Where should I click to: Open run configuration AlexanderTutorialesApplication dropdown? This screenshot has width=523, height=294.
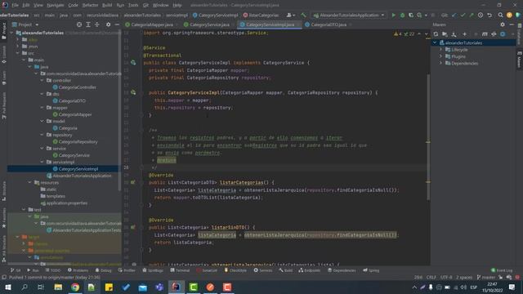349,15
